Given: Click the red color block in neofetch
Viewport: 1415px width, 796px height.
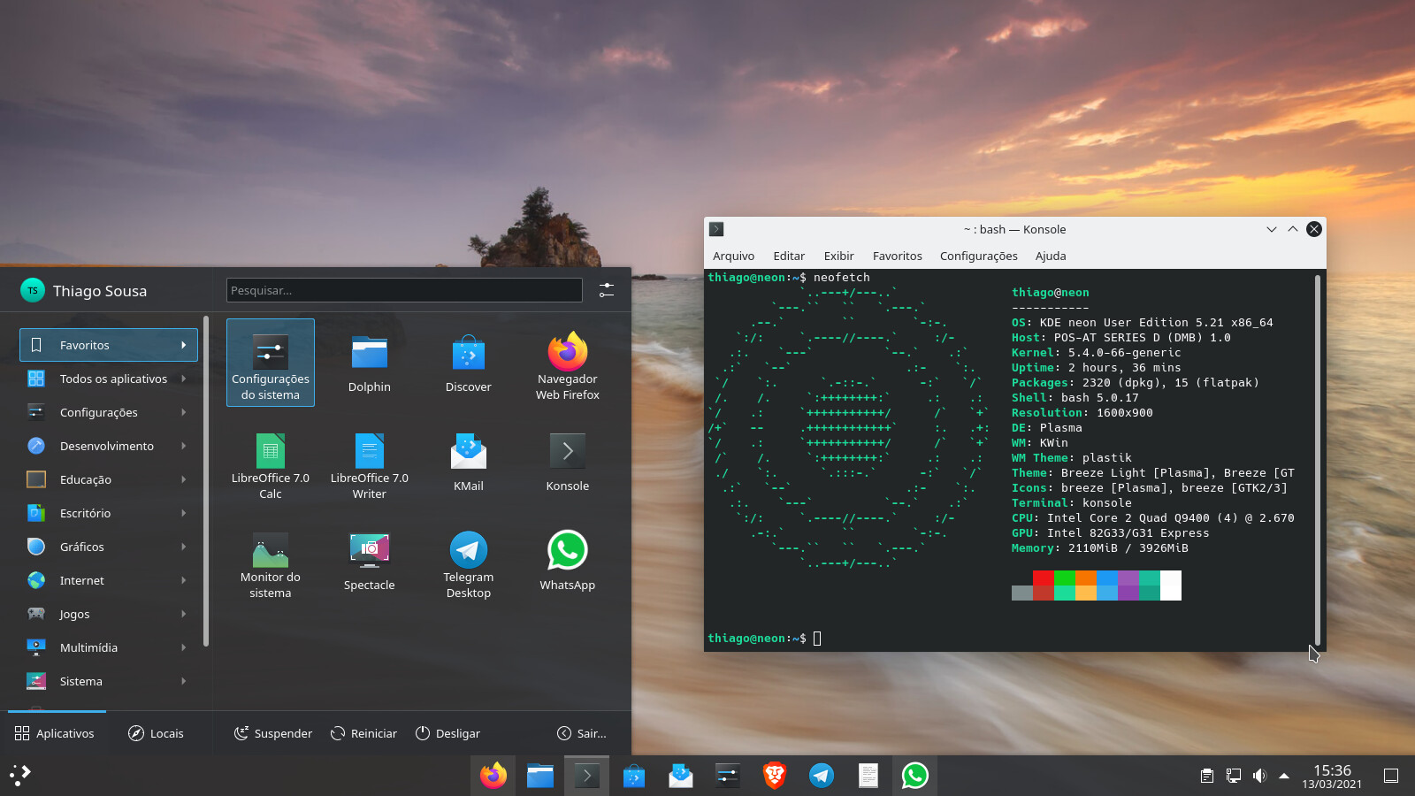Looking at the screenshot, I should coord(1044,586).
